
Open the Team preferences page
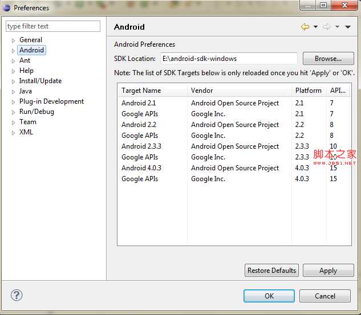(x=27, y=122)
